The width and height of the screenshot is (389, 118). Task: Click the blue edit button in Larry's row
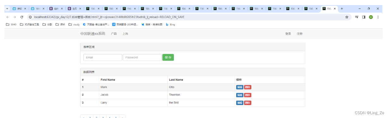(240, 103)
